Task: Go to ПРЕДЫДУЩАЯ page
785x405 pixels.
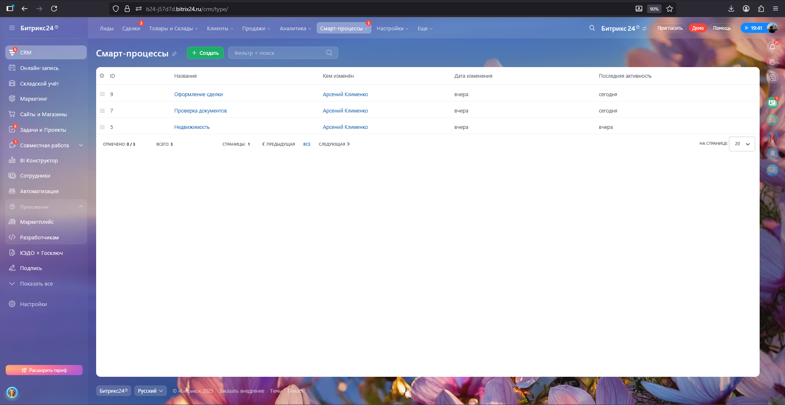Action: (x=278, y=144)
